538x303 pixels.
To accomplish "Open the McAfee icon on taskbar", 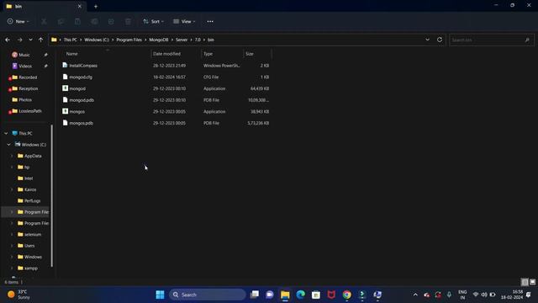I will (x=331, y=295).
